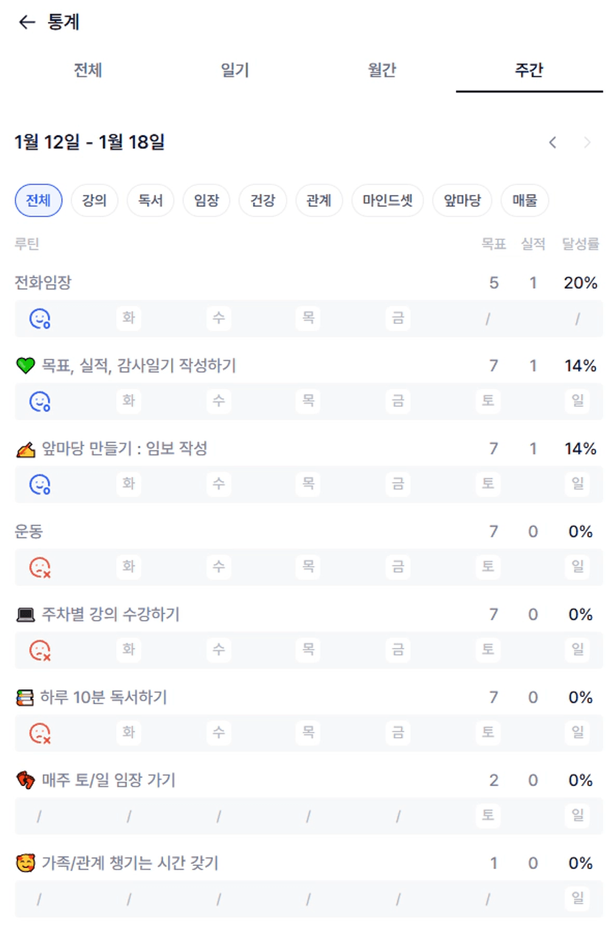The height and width of the screenshot is (933, 610).
Task: Click the blue smiley icon under 전화임장
Action: pyautogui.click(x=40, y=319)
